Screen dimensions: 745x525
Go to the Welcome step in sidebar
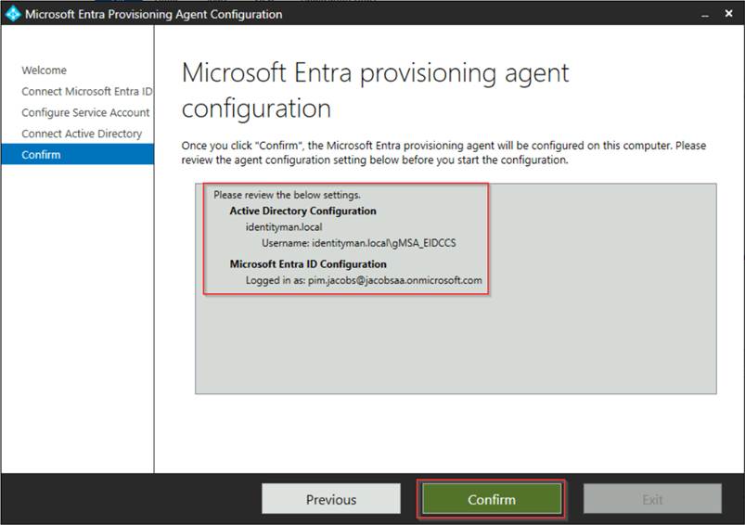point(45,70)
